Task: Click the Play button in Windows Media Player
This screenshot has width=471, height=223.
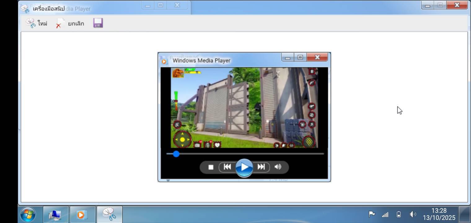Action: point(244,168)
